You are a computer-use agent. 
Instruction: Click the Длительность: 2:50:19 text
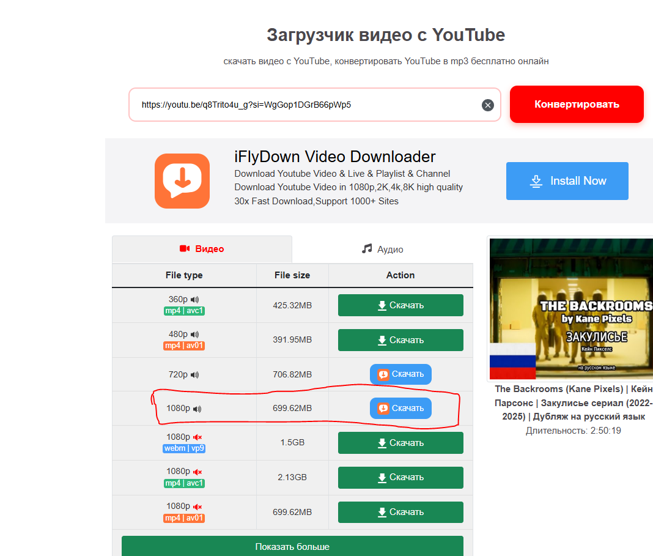click(x=573, y=431)
